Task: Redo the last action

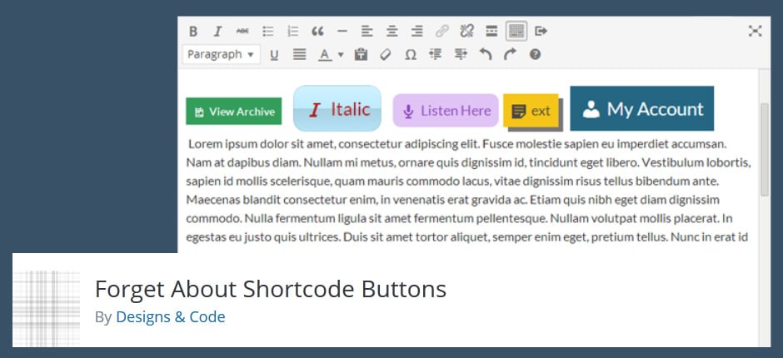Action: click(x=510, y=54)
